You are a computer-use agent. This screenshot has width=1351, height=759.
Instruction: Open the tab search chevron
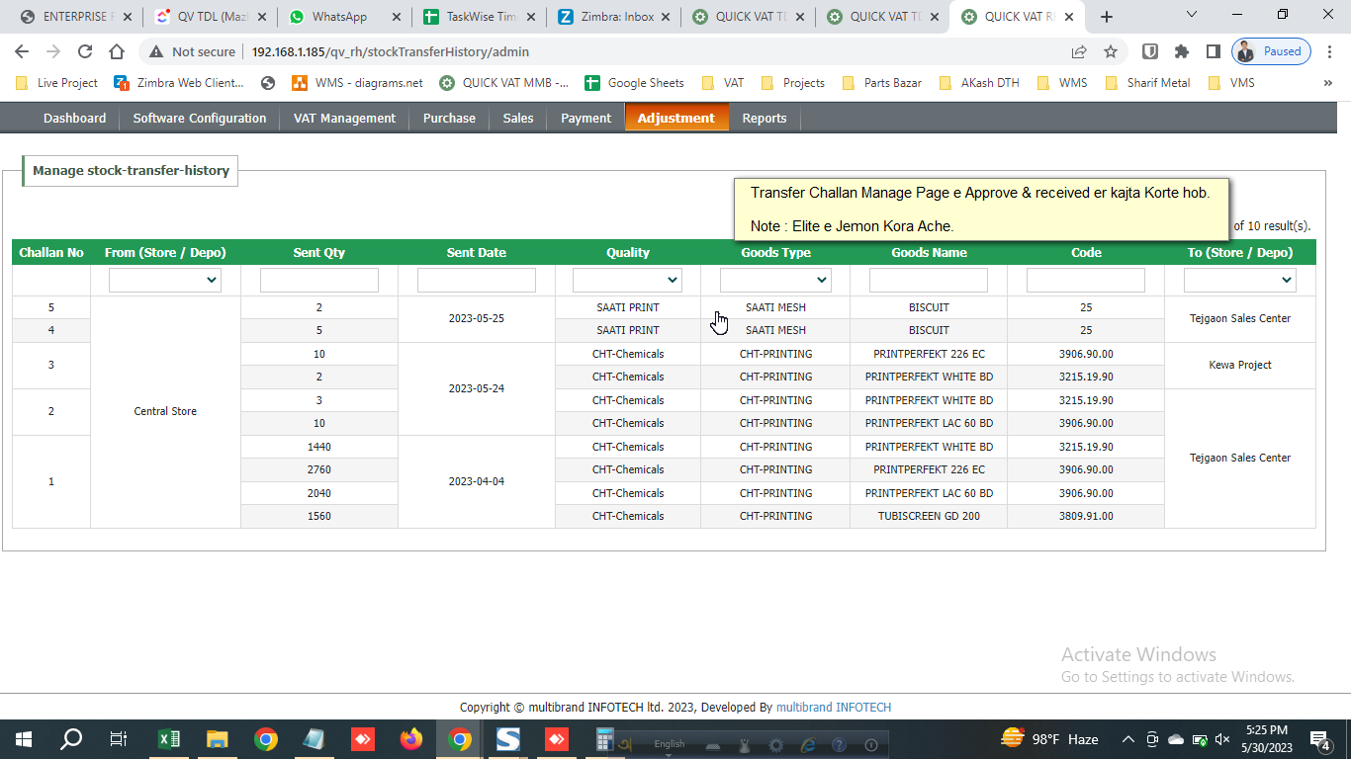pyautogui.click(x=1191, y=15)
